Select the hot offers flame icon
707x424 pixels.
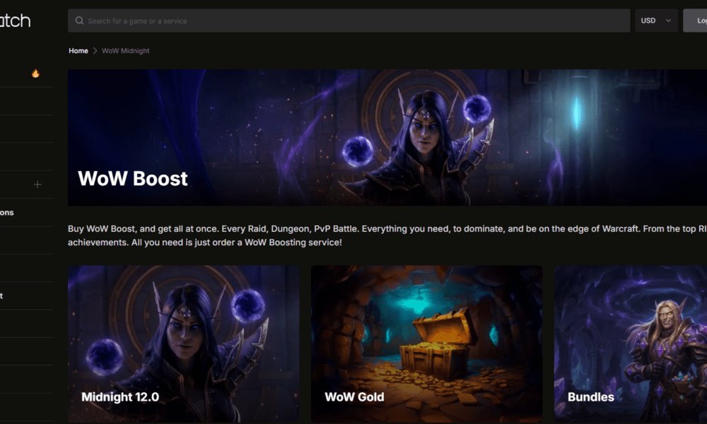(36, 73)
